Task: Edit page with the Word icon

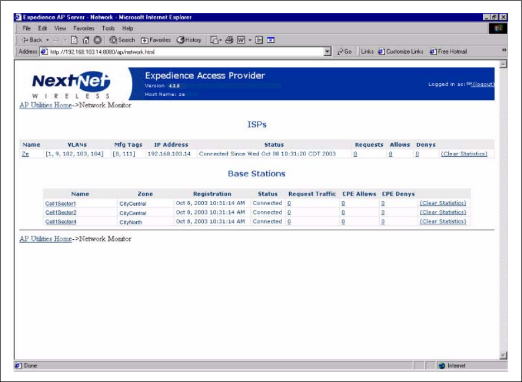Action: [241, 40]
